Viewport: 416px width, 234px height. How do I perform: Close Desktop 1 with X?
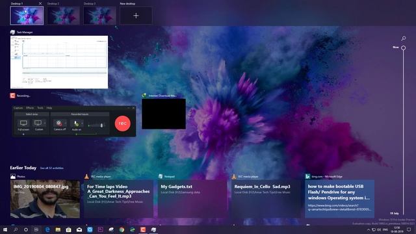pyautogui.click(x=40, y=3)
